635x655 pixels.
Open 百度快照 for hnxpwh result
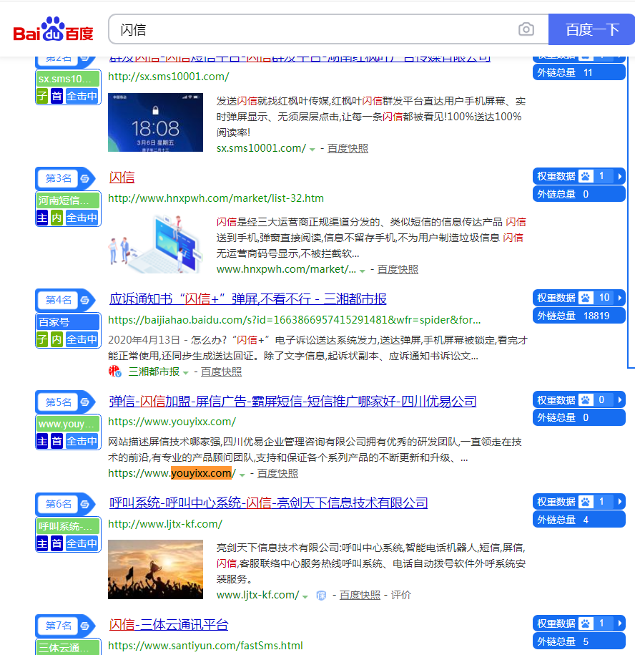398,269
